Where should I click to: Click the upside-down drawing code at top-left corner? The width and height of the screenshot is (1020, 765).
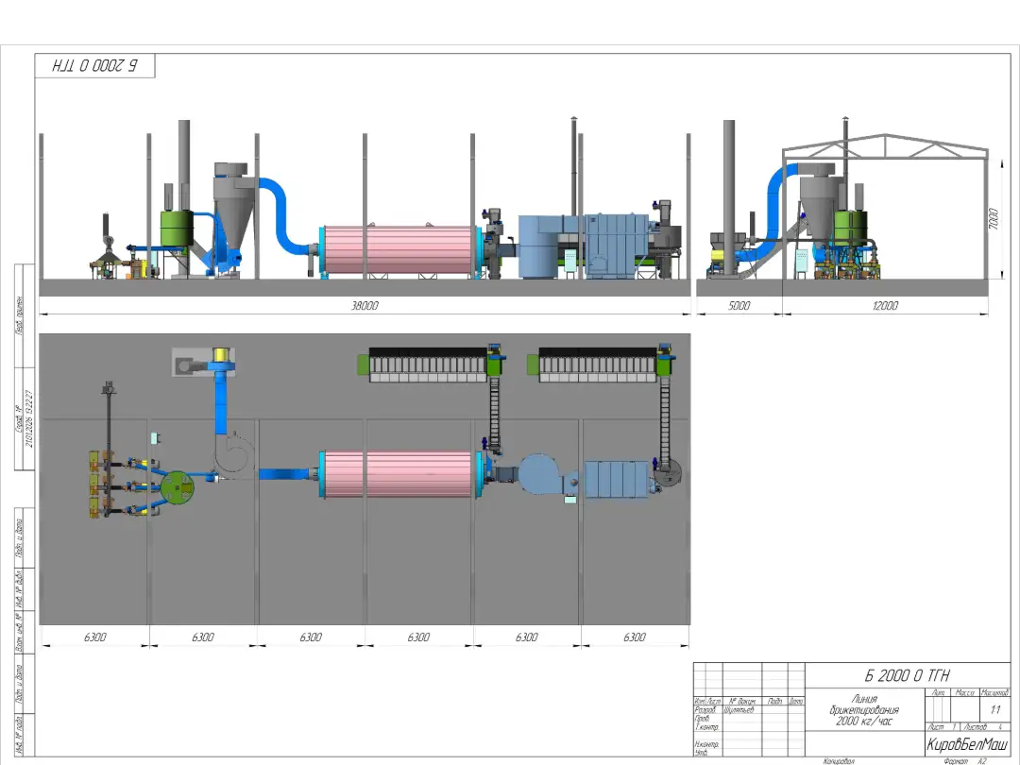[x=94, y=66]
